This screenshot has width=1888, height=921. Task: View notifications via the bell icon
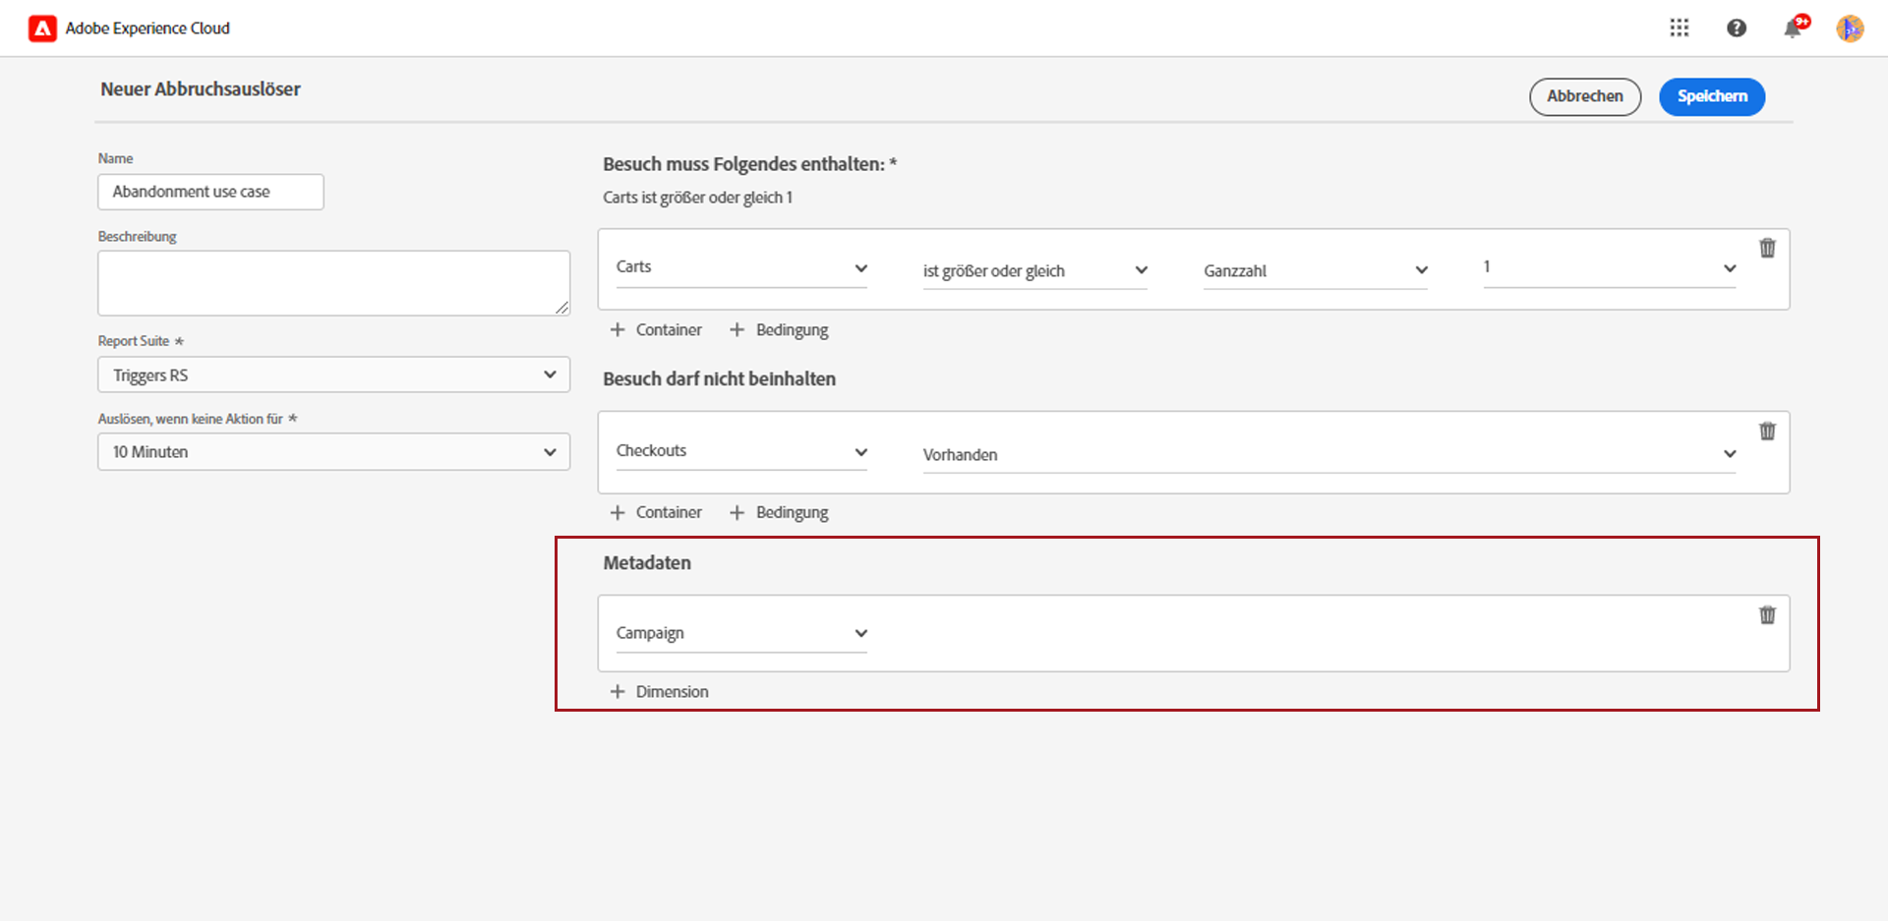1793,29
